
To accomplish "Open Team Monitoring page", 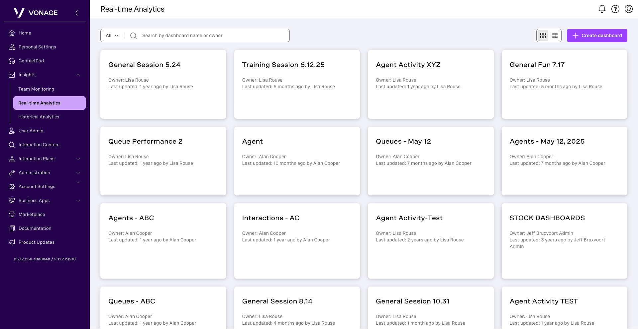I will point(36,89).
